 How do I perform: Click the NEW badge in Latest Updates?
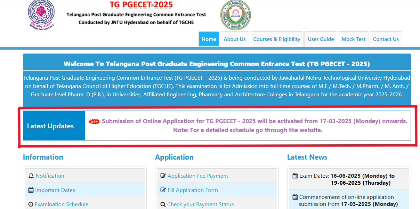[94, 121]
